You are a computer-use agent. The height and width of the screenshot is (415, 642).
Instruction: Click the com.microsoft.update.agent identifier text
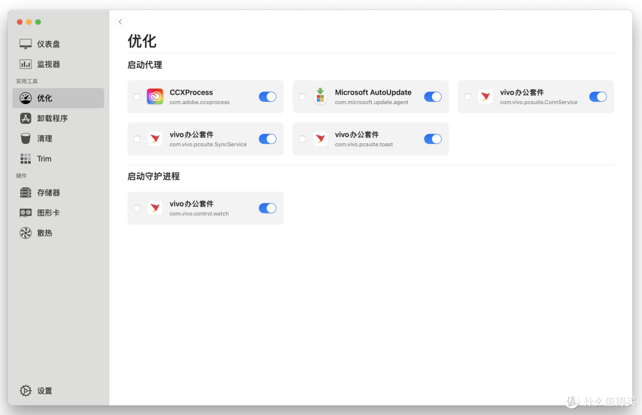pyautogui.click(x=372, y=102)
